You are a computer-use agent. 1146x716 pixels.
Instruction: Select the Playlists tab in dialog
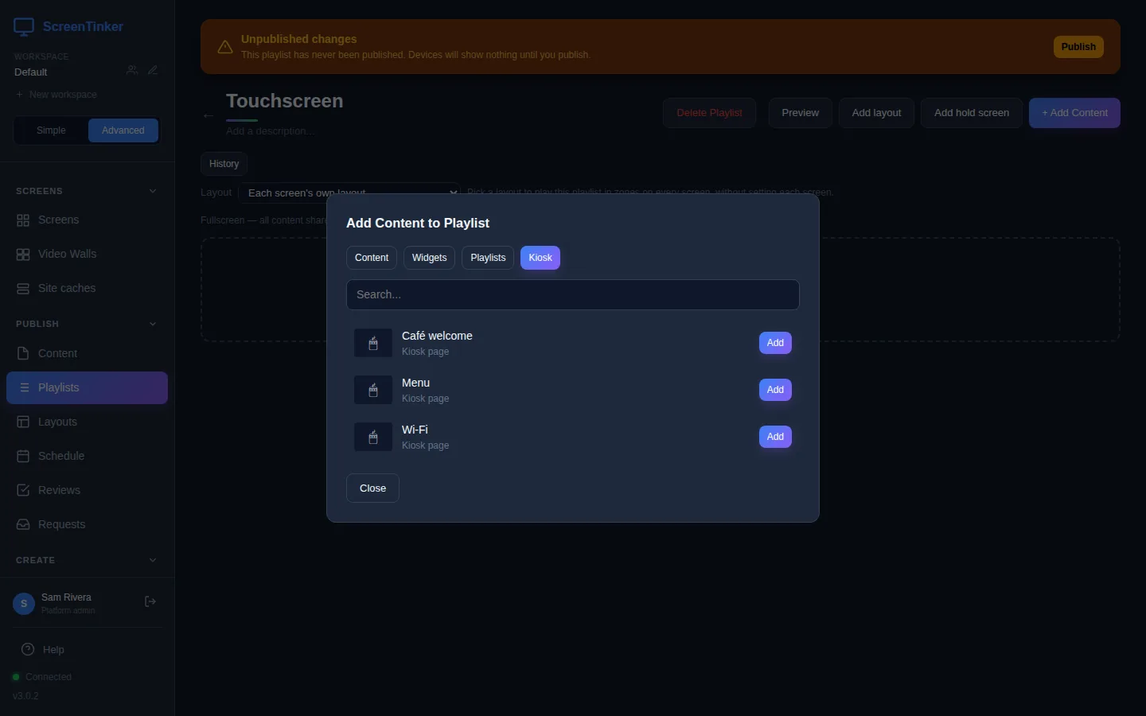(488, 258)
